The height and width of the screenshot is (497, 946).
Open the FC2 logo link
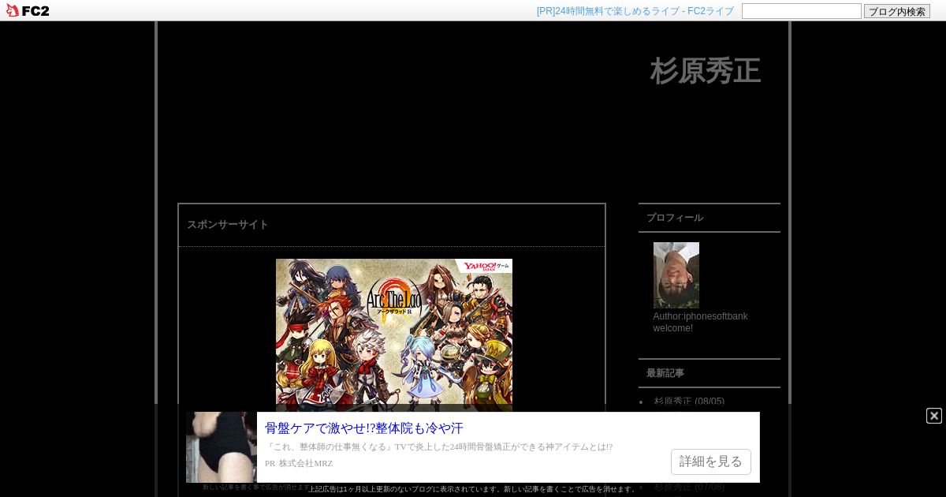pyautogui.click(x=28, y=10)
